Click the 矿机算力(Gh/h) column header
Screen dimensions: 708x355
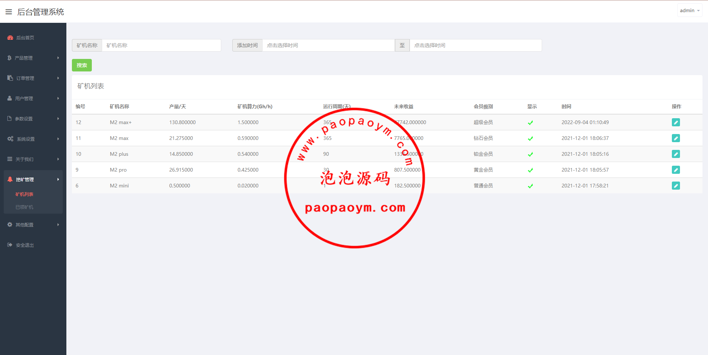255,106
